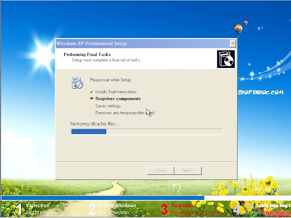The width and height of the screenshot is (291, 218).
Task: Click the Back button
Action: point(161,170)
